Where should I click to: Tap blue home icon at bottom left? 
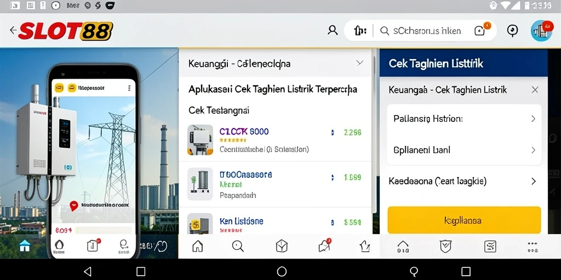25,246
